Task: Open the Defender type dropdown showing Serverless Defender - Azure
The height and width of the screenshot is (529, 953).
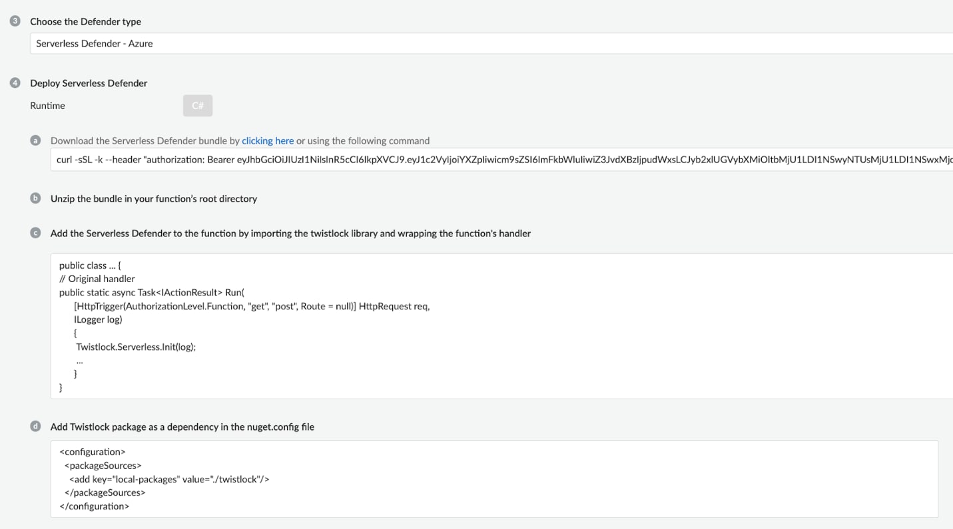Action: (491, 43)
